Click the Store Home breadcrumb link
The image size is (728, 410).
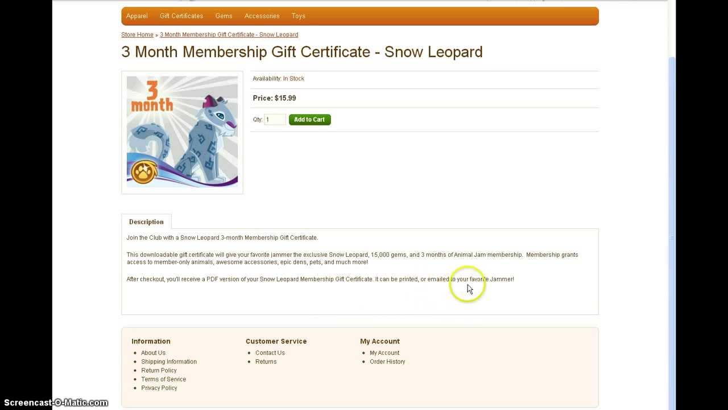click(x=137, y=35)
